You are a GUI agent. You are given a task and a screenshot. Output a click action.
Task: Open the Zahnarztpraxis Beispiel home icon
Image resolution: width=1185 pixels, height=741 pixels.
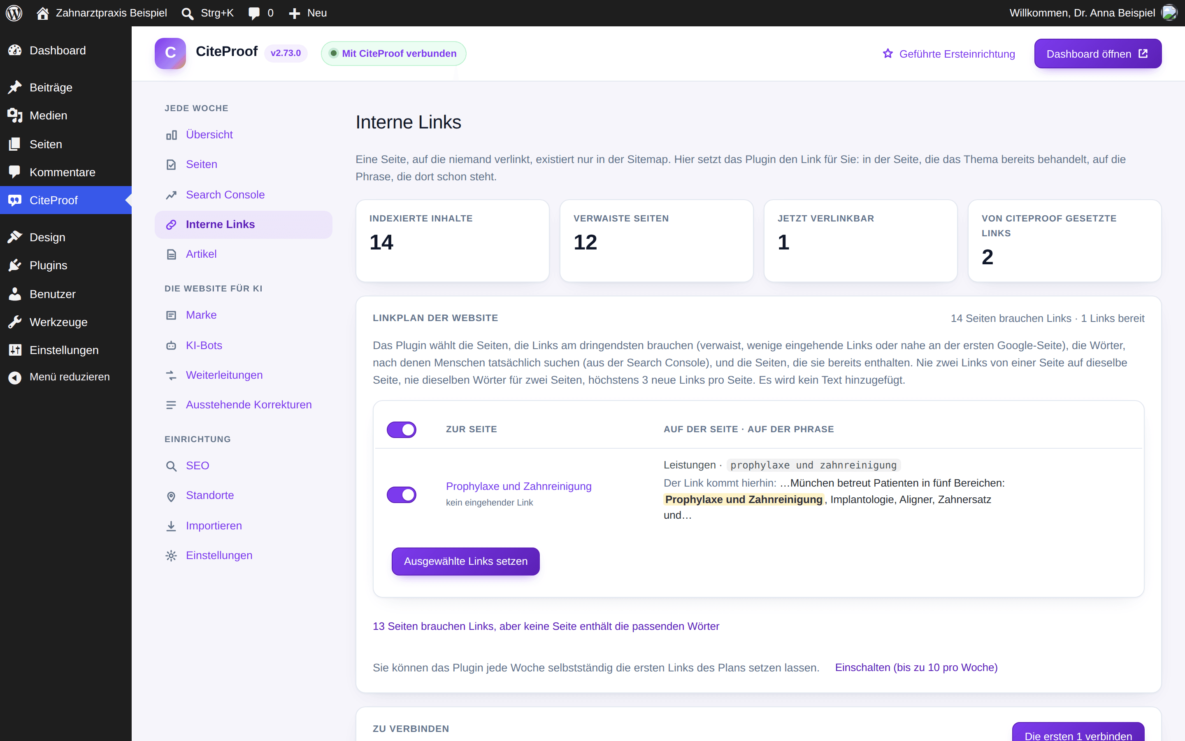(x=43, y=13)
